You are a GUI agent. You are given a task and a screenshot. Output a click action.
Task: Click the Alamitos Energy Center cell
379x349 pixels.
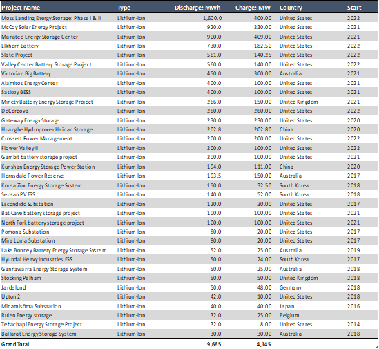tap(30, 83)
